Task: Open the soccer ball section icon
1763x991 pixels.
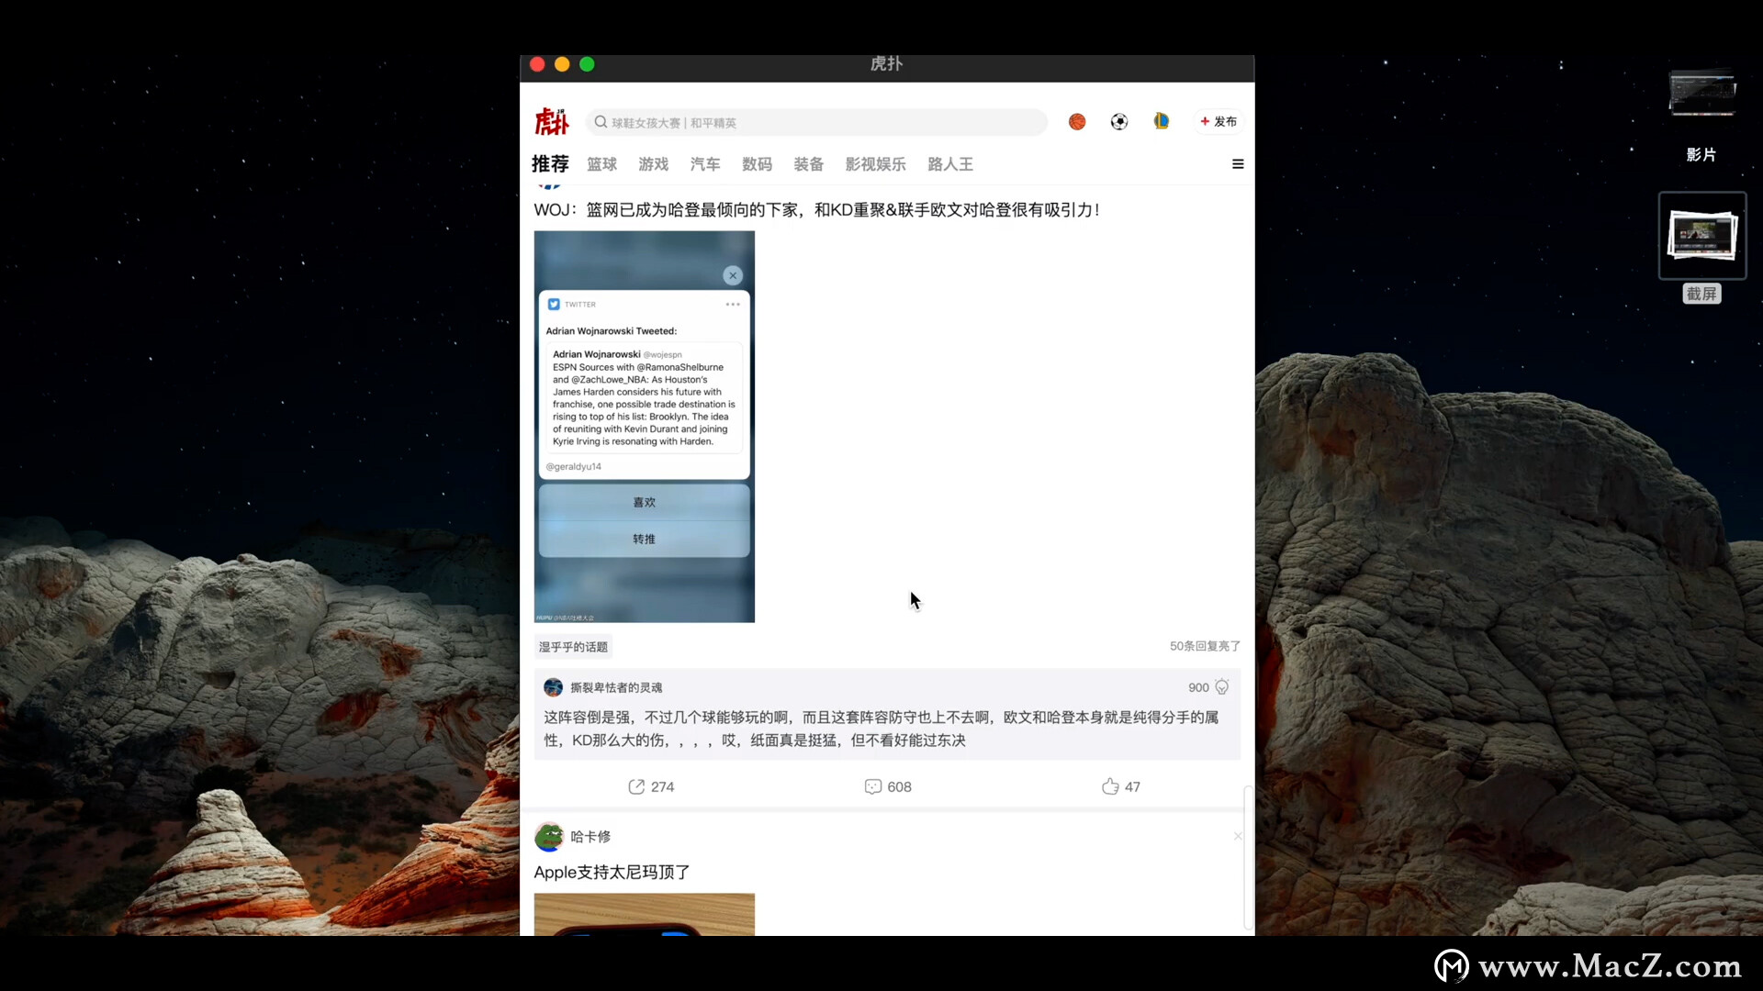Action: point(1119,121)
